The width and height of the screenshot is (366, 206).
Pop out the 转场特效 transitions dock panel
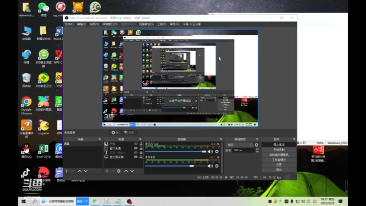(x=257, y=139)
